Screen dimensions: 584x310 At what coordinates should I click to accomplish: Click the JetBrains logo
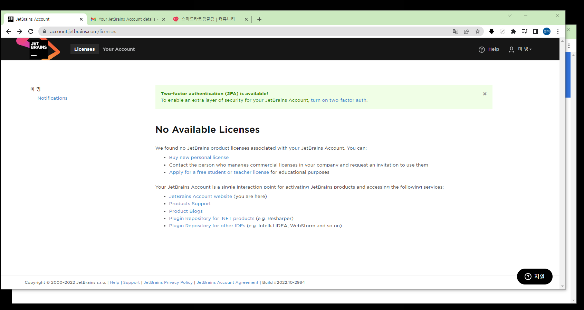(x=38, y=49)
